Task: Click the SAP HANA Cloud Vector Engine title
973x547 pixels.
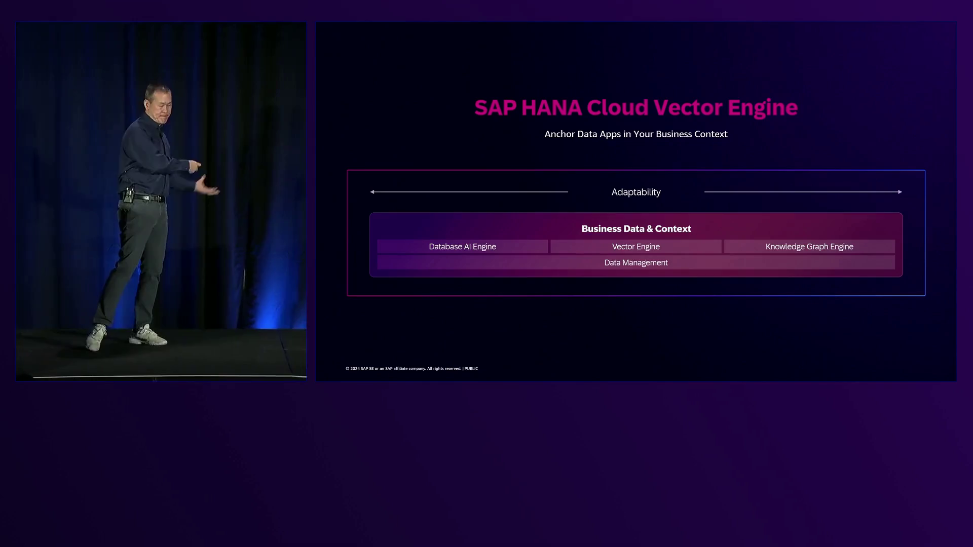Action: coord(635,107)
